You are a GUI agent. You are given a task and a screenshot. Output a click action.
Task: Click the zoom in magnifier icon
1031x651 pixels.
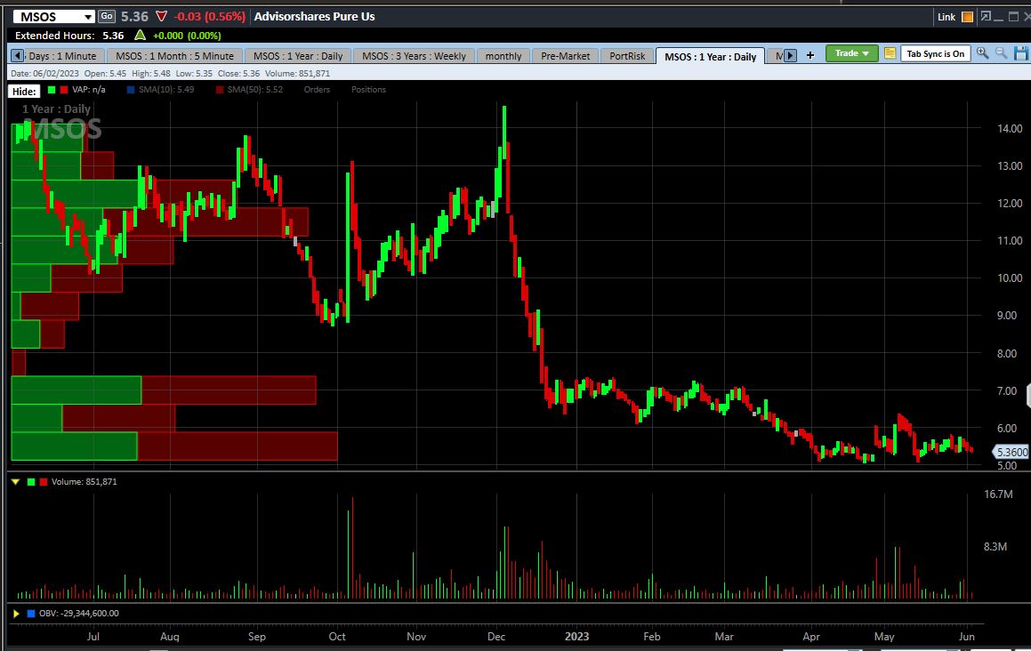[x=982, y=53]
